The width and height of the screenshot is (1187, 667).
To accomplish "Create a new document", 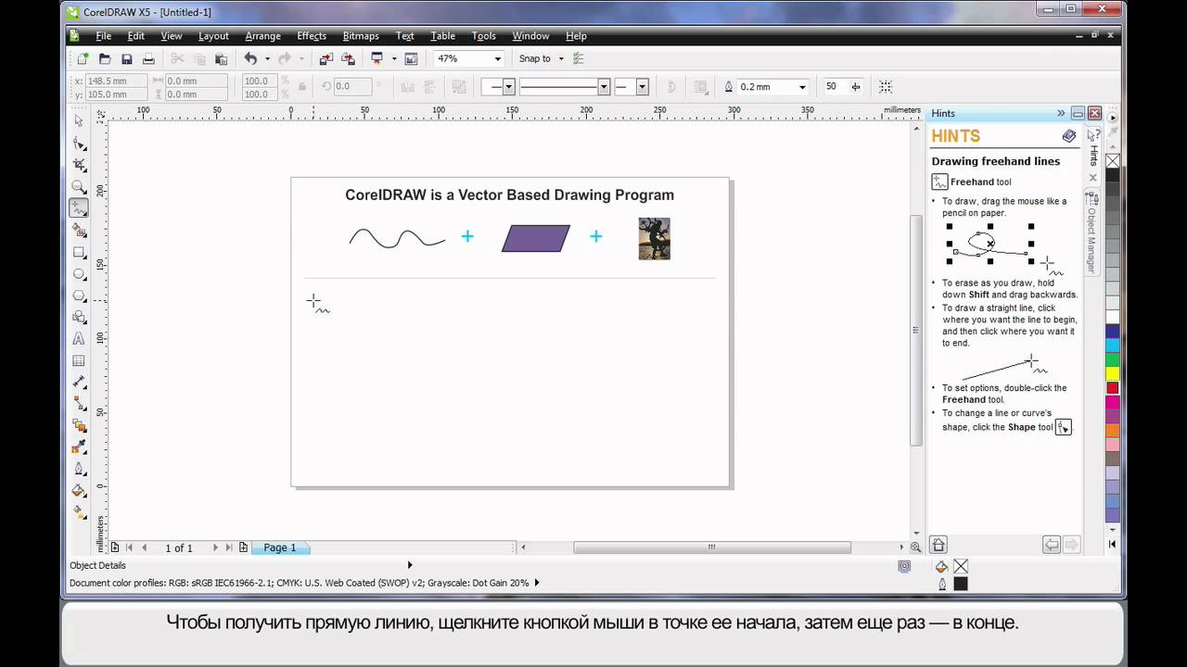I will pyautogui.click(x=83, y=58).
